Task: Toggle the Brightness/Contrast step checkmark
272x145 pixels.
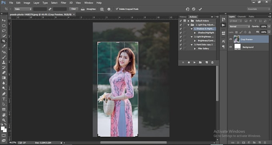Action: (180, 41)
